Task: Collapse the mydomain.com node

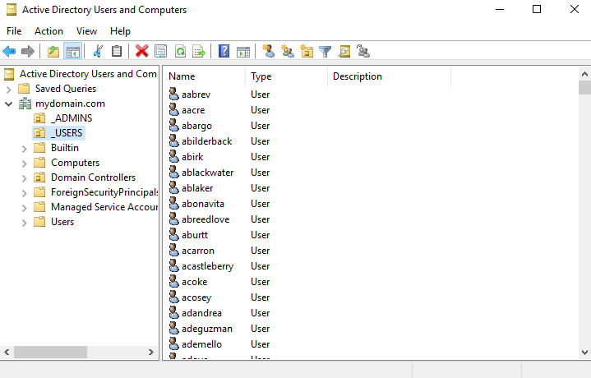Action: (x=9, y=104)
